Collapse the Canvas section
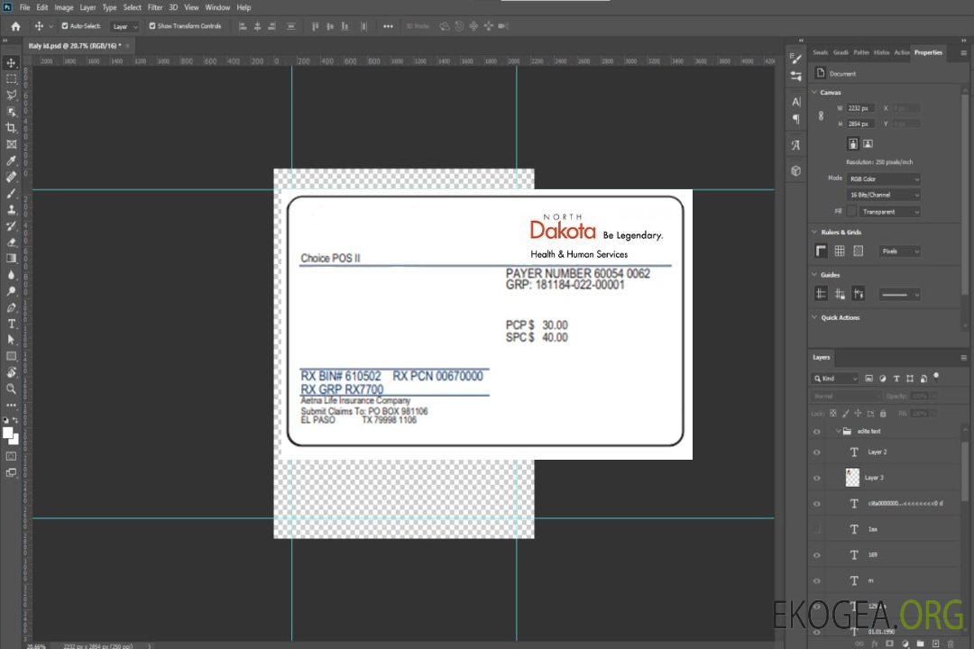974x649 pixels. pos(815,93)
